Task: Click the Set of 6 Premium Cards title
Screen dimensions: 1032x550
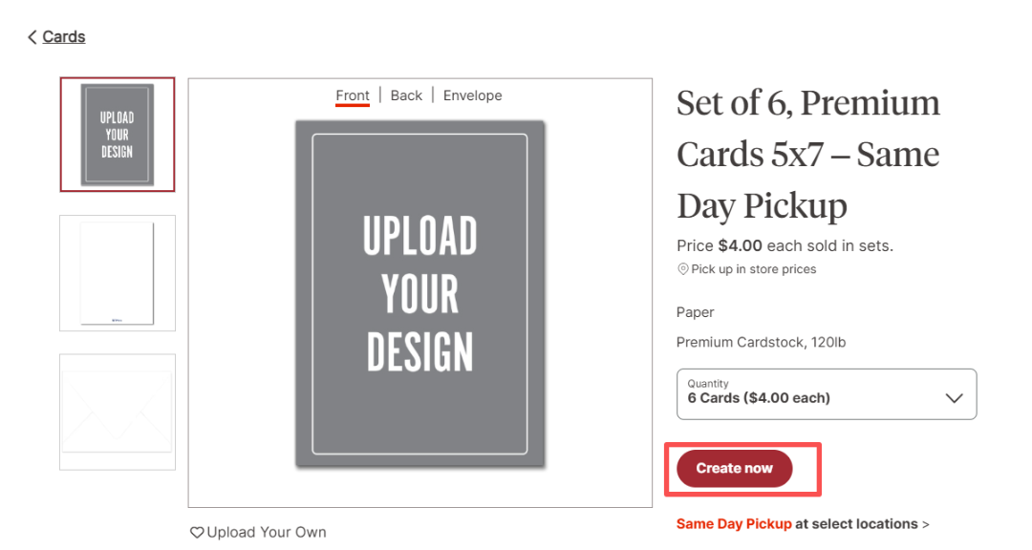Action: [807, 154]
